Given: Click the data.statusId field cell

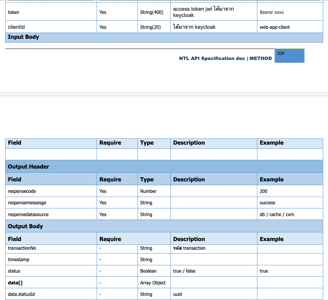Looking at the screenshot, I should coord(21,294).
